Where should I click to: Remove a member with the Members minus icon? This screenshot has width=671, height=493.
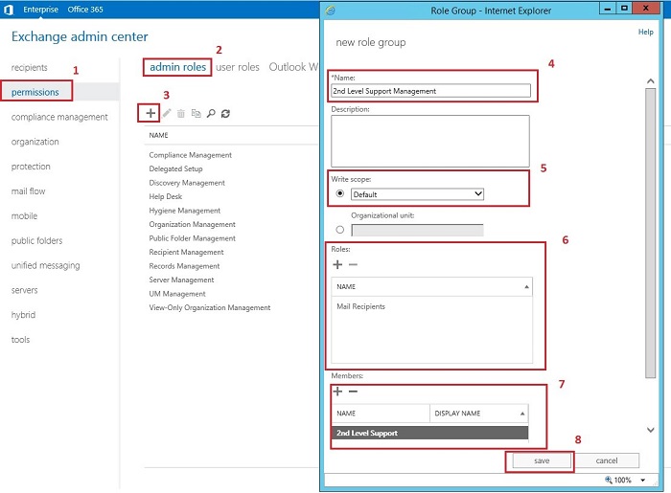353,392
